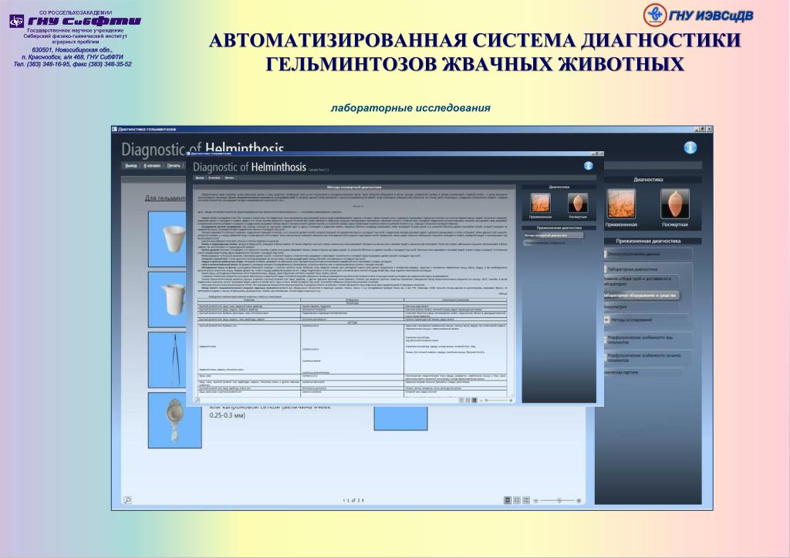Image resolution: width=790 pixels, height=558 pixels.
Task: Click the white cup equipment picture
Action: click(x=168, y=239)
